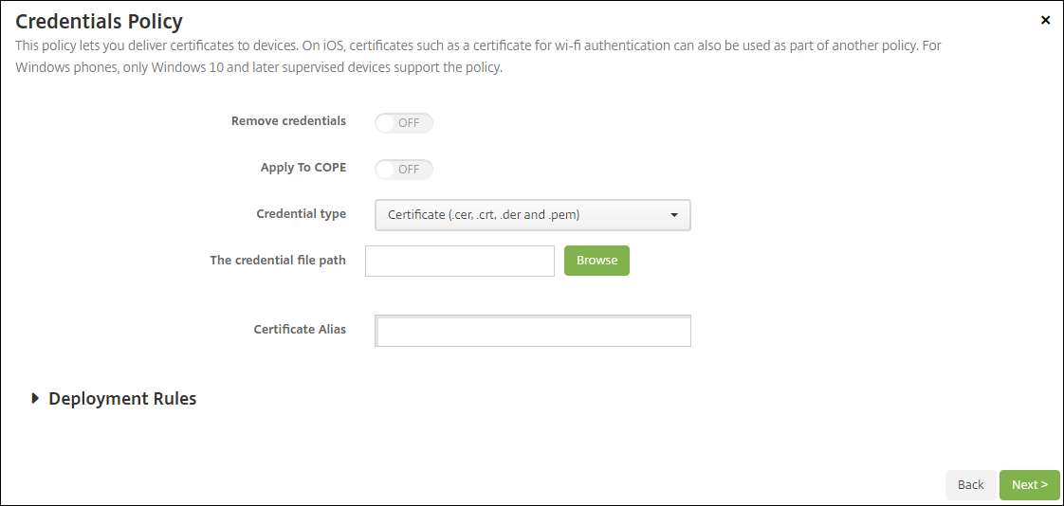This screenshot has height=506, width=1064.
Task: Click the Credentials Policy title
Action: point(99,21)
